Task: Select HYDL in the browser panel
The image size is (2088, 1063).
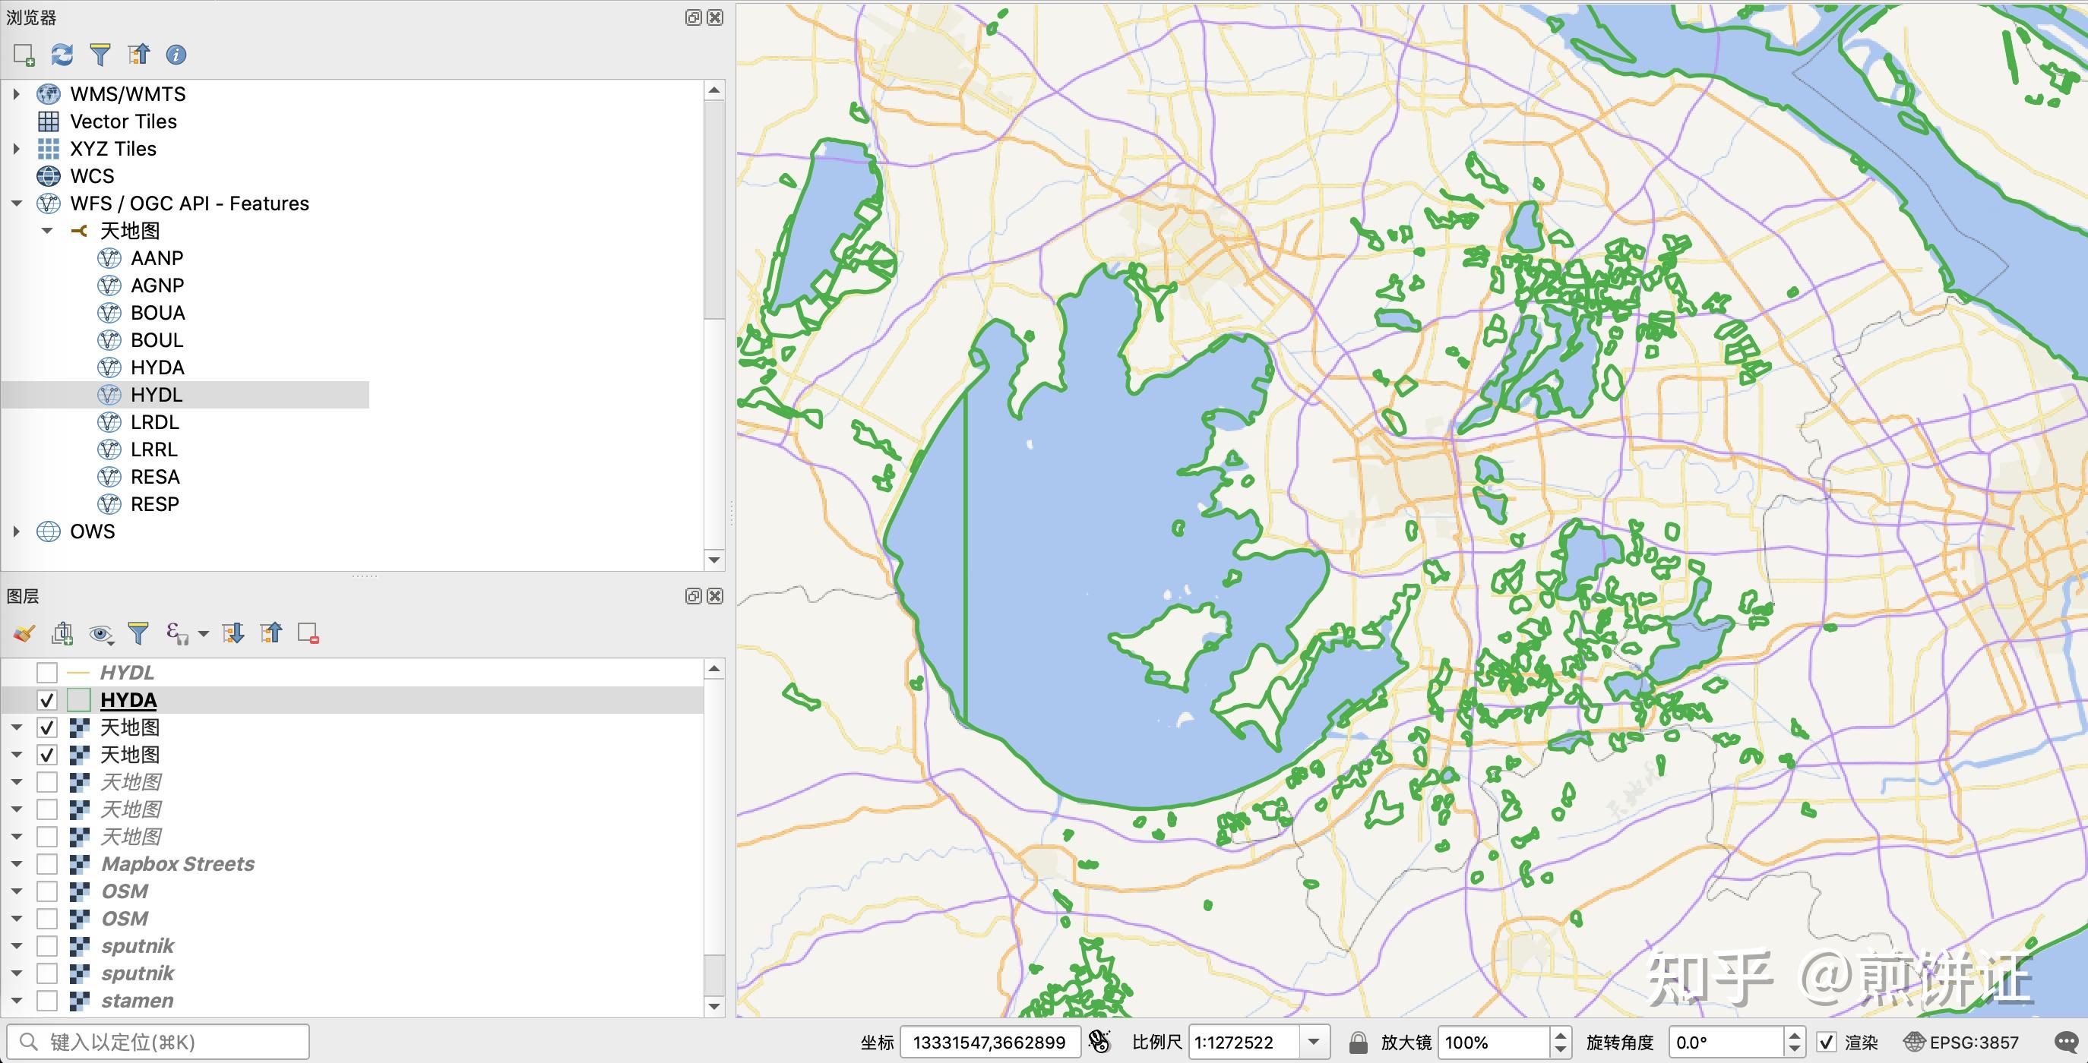Action: [156, 395]
